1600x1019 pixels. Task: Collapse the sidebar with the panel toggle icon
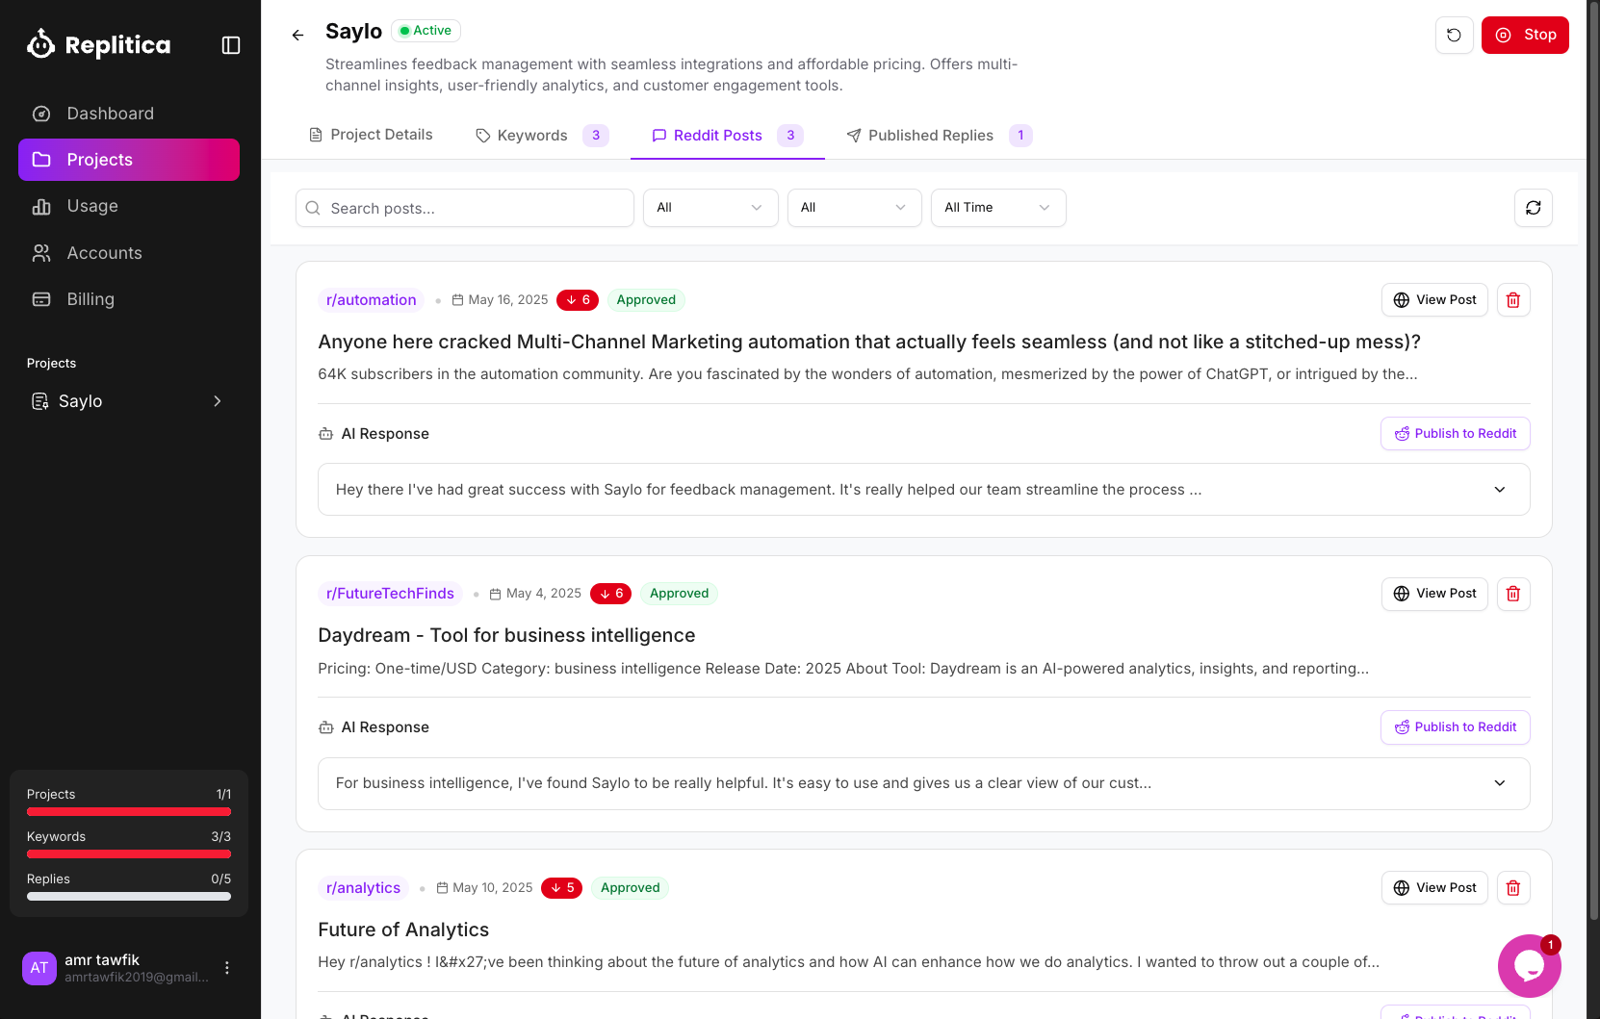click(231, 45)
